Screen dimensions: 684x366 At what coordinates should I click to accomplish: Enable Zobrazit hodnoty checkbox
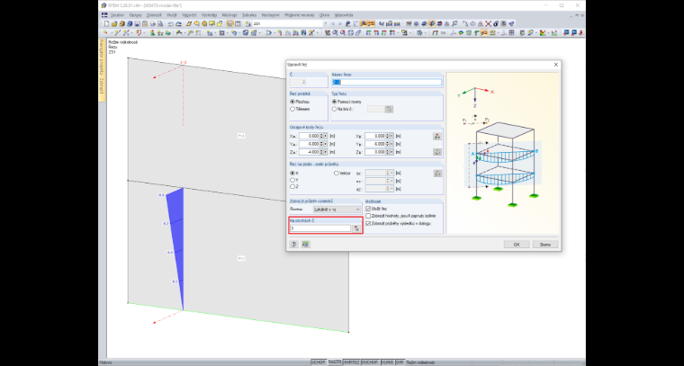click(368, 216)
